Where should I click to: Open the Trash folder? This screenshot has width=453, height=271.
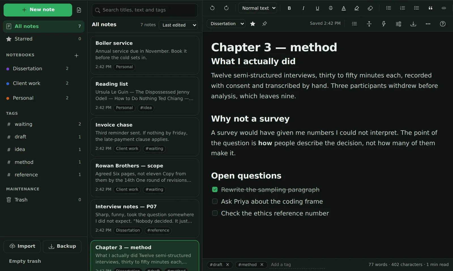[44, 200]
